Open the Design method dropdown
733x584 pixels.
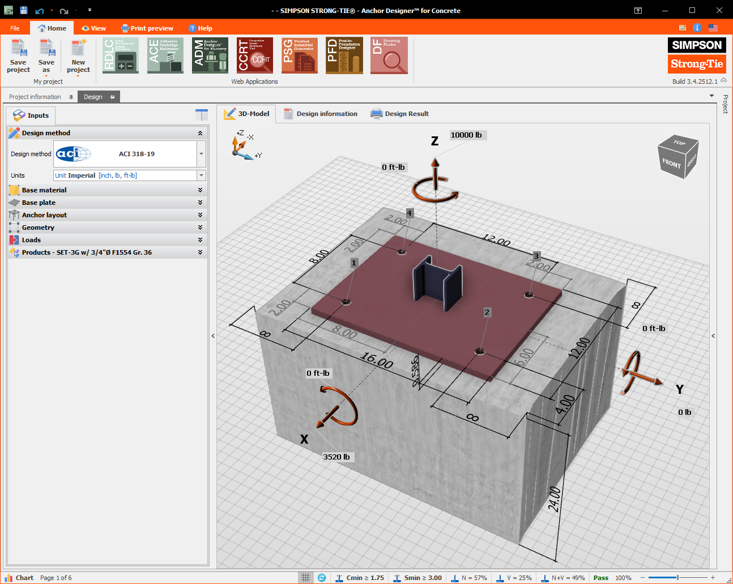pyautogui.click(x=201, y=154)
